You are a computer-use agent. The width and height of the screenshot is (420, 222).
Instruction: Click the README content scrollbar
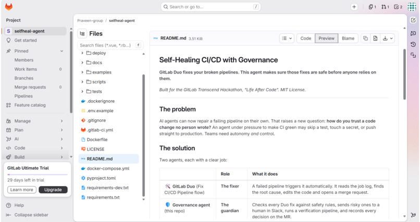tap(404, 74)
